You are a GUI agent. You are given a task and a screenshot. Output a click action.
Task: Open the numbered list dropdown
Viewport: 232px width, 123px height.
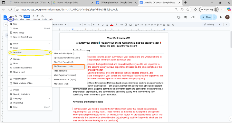159,25
